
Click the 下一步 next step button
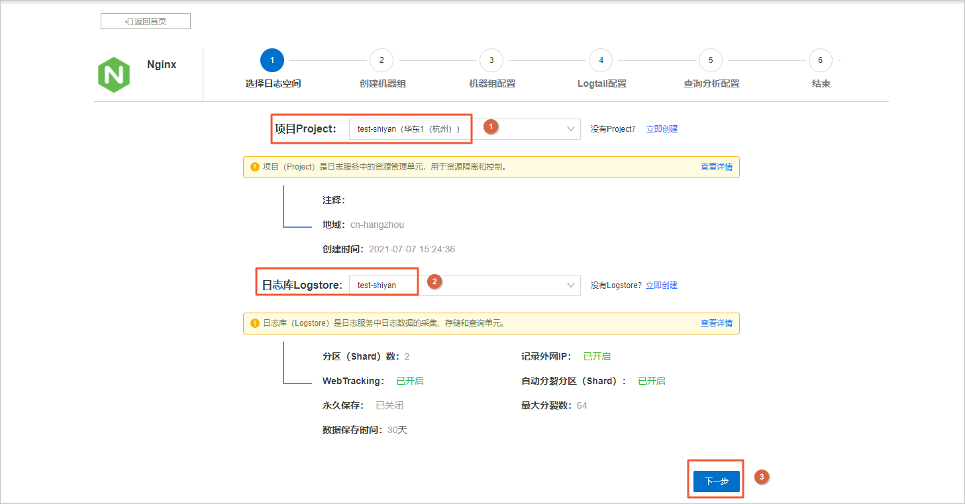[x=717, y=481]
